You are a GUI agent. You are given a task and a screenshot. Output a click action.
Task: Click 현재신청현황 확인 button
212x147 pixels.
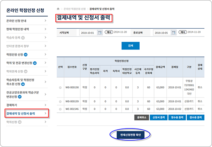131,135
